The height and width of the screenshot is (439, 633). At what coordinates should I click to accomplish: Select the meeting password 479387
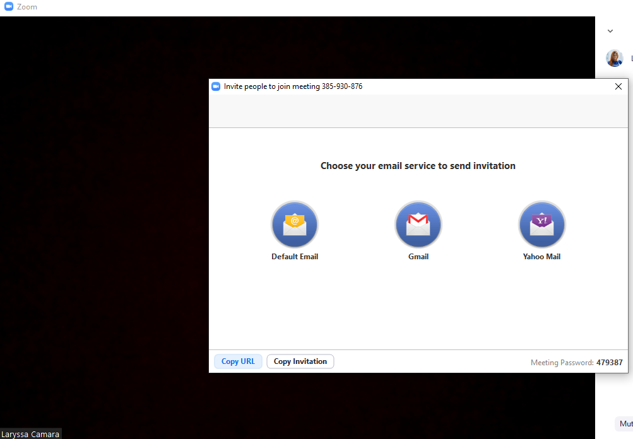click(x=609, y=362)
